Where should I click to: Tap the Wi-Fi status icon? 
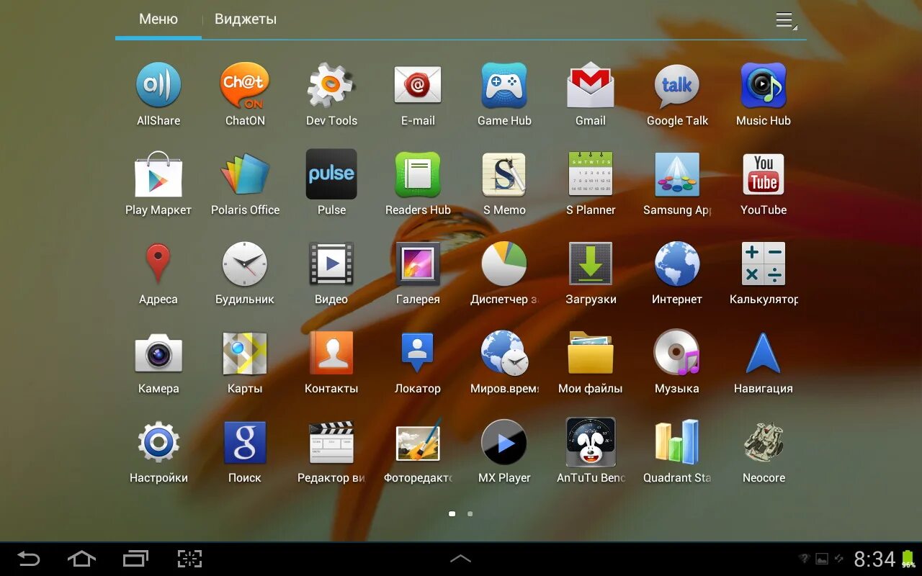pyautogui.click(x=805, y=559)
